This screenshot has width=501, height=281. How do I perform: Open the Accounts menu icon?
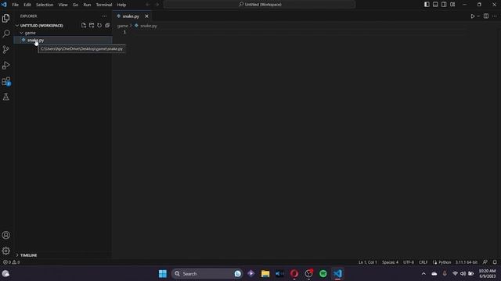(5, 235)
